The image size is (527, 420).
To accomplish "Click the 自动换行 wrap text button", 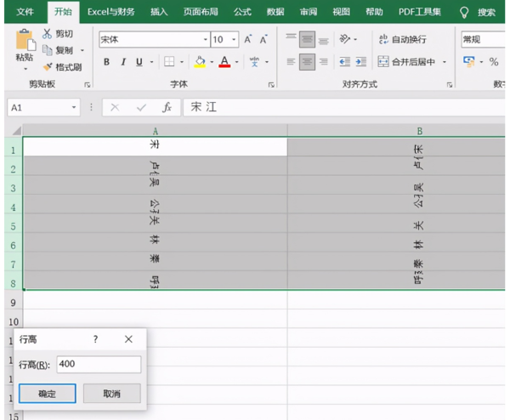I will (402, 39).
